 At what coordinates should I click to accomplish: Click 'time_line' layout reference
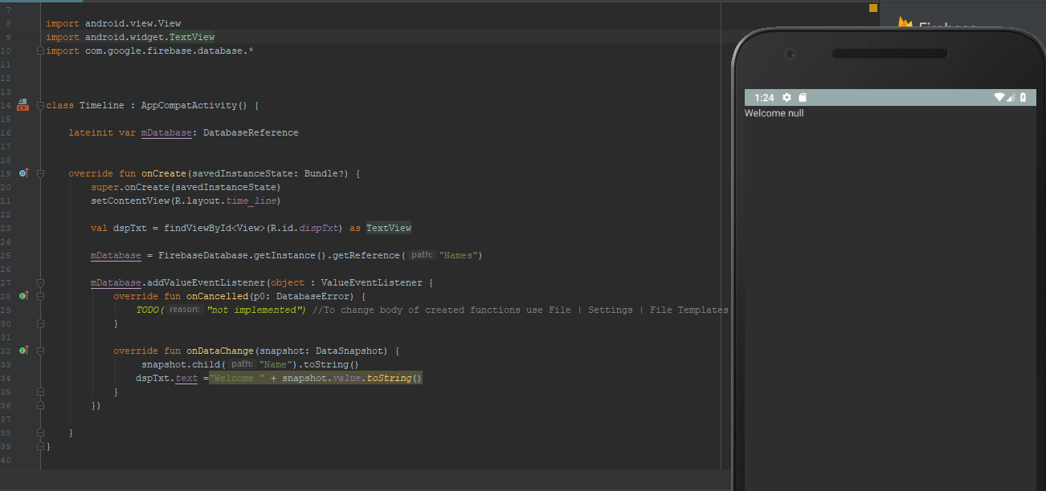tap(251, 201)
